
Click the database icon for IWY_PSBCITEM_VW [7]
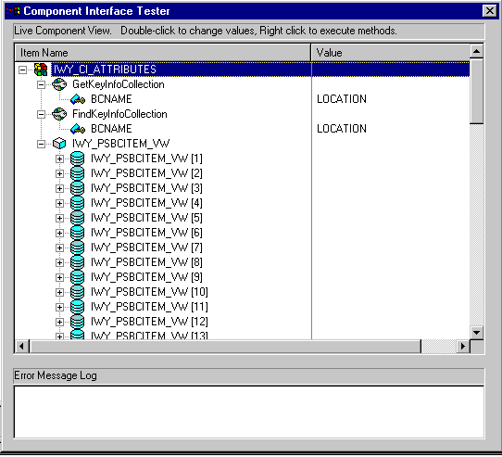(x=77, y=248)
